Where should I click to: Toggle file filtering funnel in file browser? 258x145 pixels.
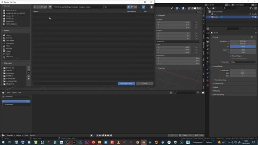coord(144,7)
